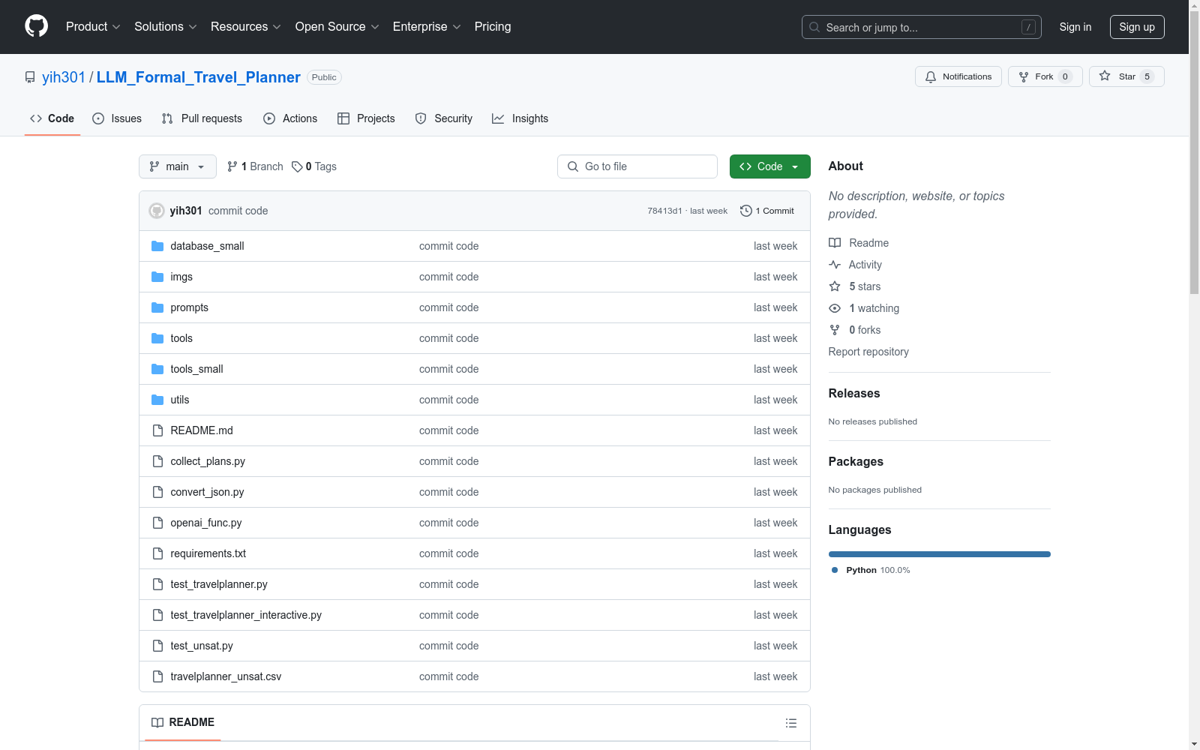Click the fork count badge 0
This screenshot has height=750, width=1200.
click(x=1065, y=76)
